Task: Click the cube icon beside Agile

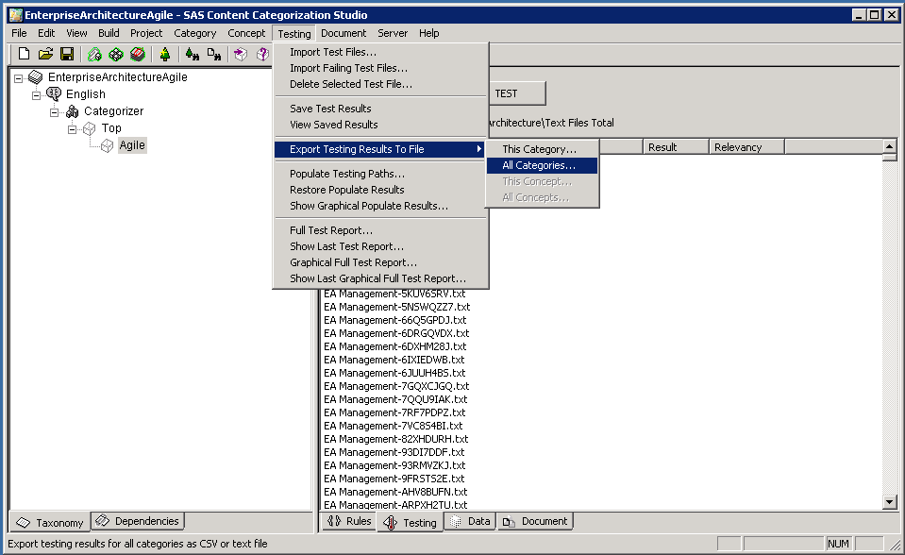Action: tap(108, 145)
